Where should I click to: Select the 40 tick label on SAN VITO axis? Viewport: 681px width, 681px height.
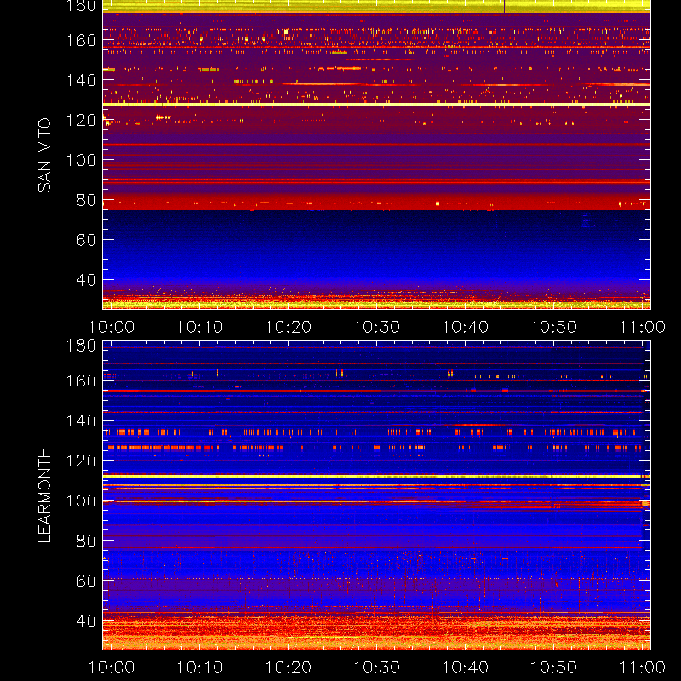pos(86,280)
